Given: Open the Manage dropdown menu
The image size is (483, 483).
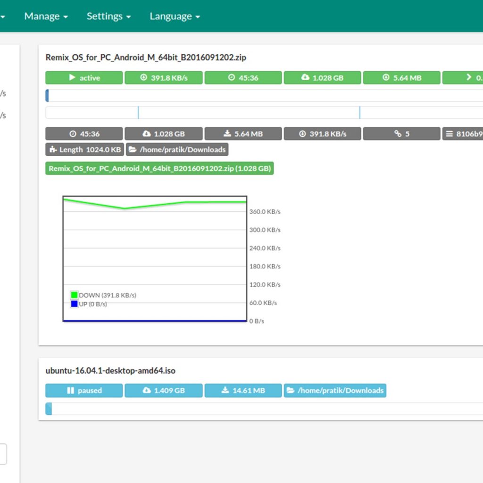Looking at the screenshot, I should (x=46, y=16).
